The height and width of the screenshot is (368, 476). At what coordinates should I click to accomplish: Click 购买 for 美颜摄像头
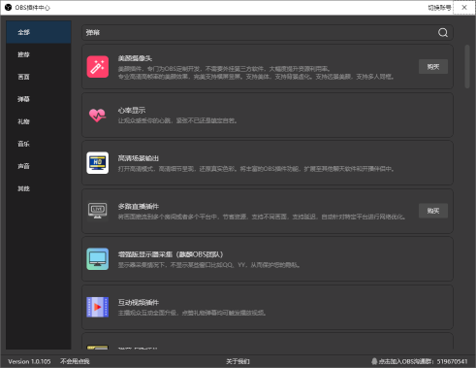pyautogui.click(x=433, y=67)
